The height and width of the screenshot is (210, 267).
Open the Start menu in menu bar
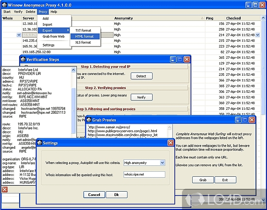(x=7, y=12)
